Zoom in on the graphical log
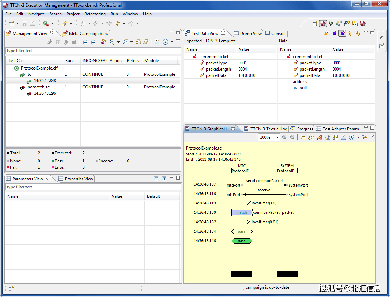 pos(284,137)
